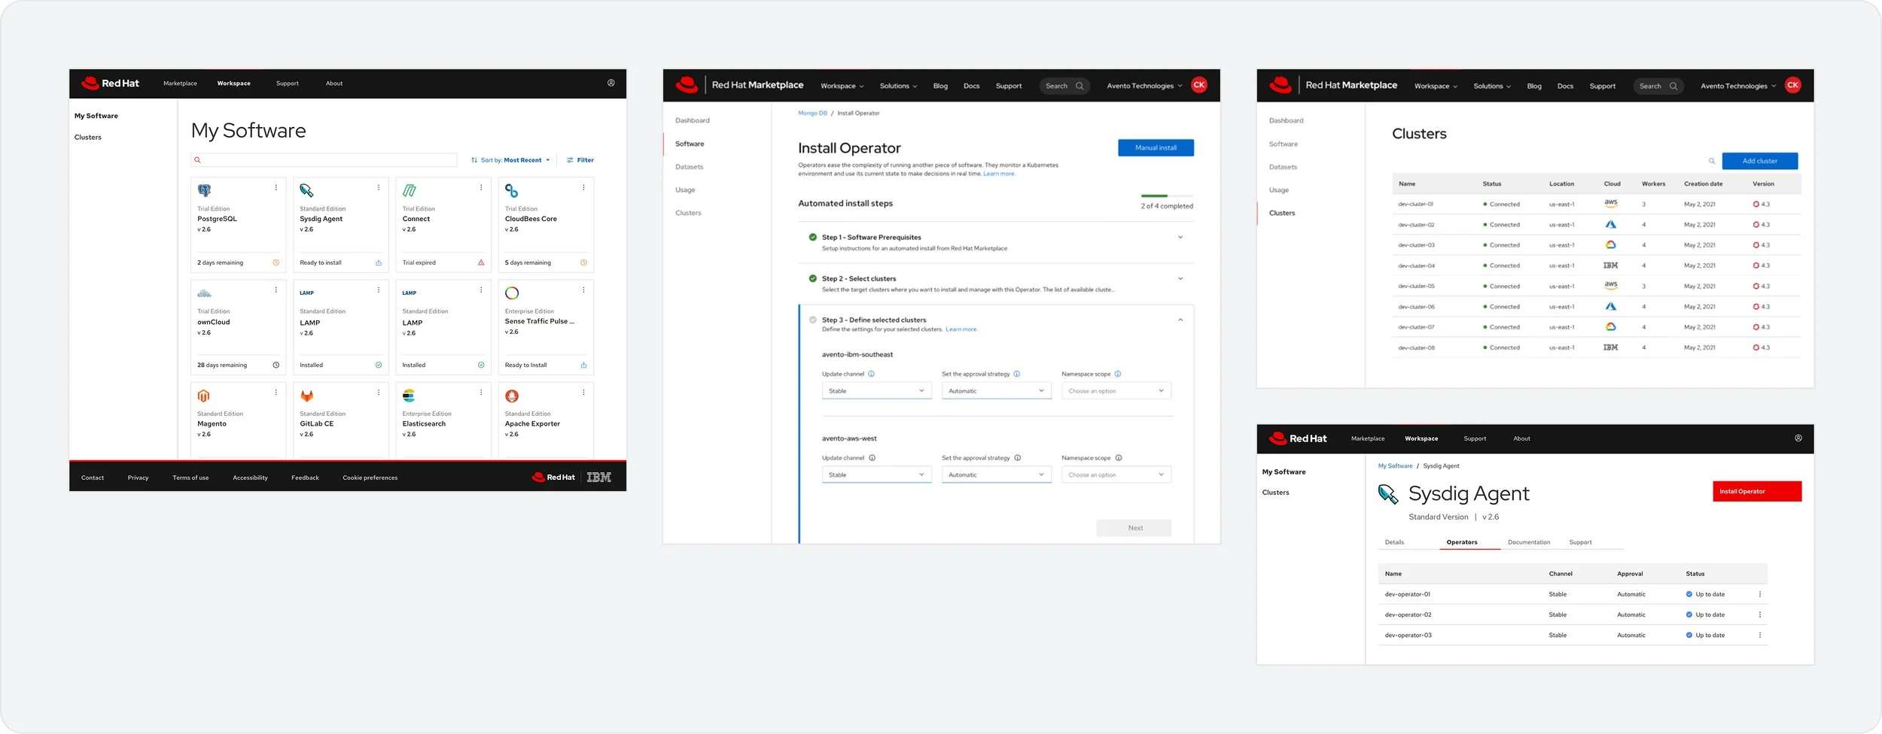The width and height of the screenshot is (1882, 734).
Task: Click the PostgreSQL elephant logo
Action: 204,191
